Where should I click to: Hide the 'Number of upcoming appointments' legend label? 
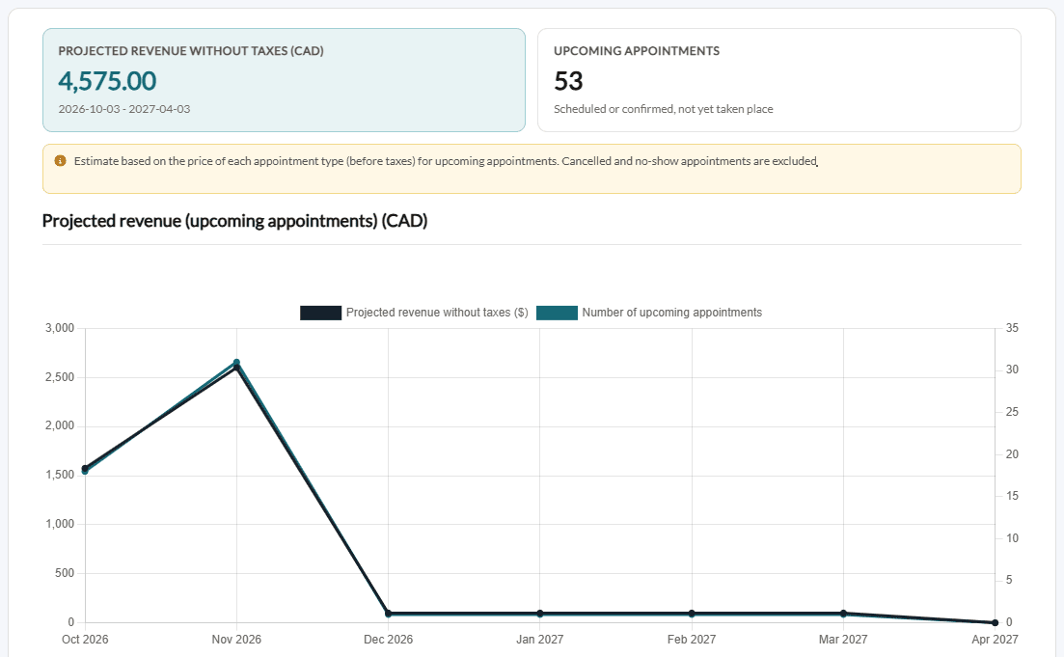[x=671, y=313]
